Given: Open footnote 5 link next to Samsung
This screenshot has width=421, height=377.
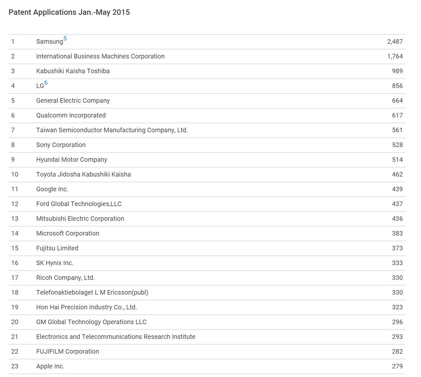Looking at the screenshot, I should [x=65, y=38].
